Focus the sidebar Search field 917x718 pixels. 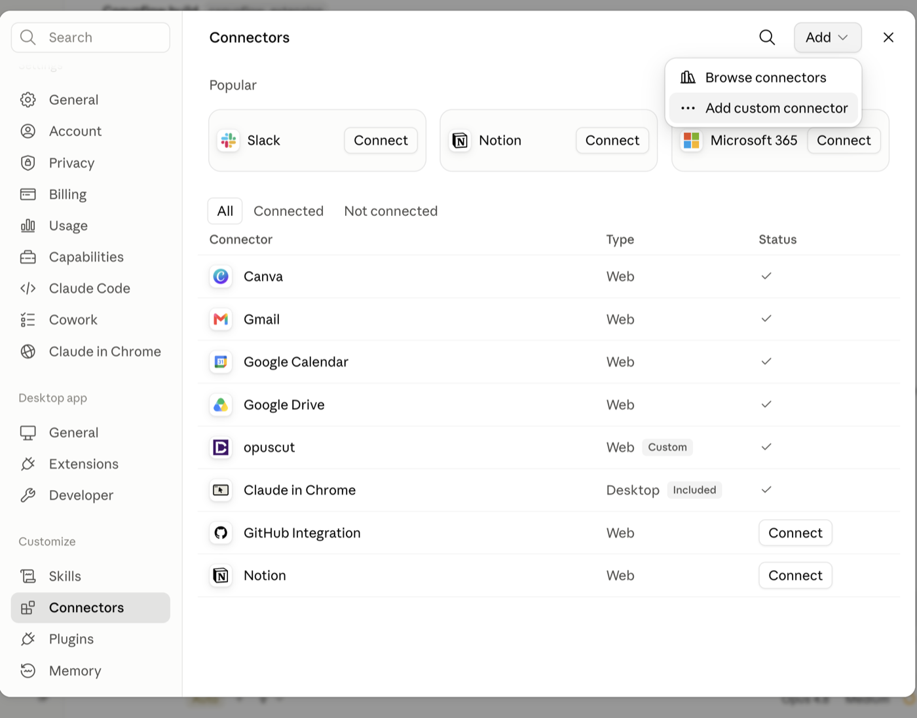[x=90, y=37]
